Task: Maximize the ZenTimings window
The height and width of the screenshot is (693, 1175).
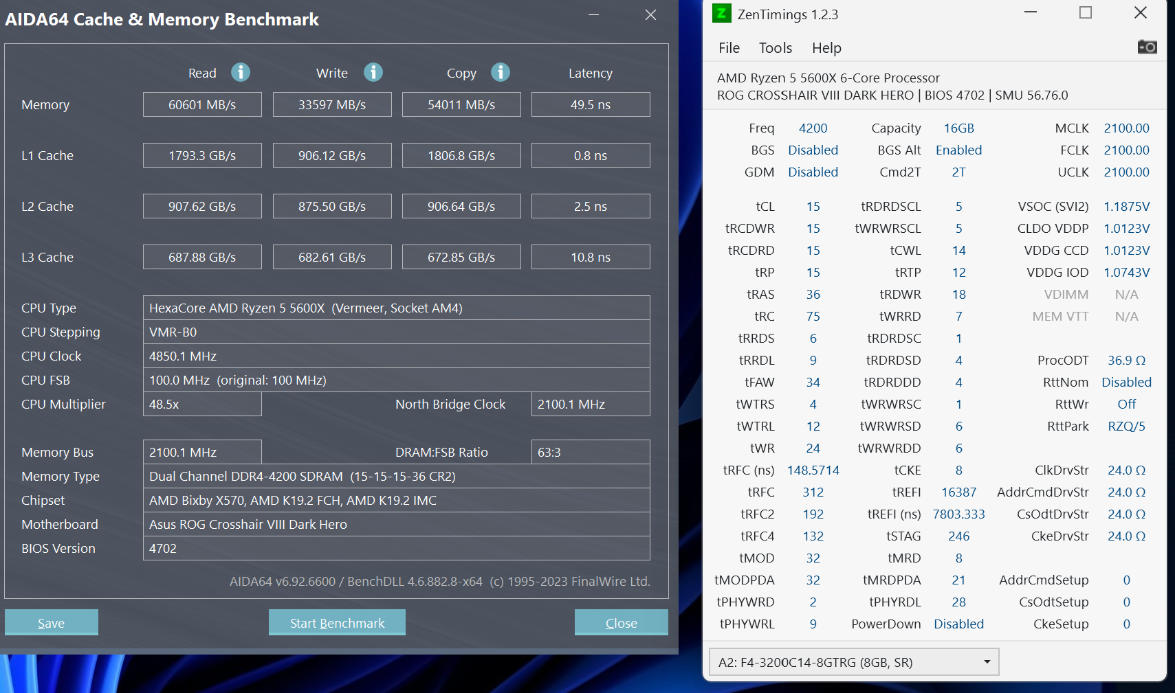Action: 1086,12
